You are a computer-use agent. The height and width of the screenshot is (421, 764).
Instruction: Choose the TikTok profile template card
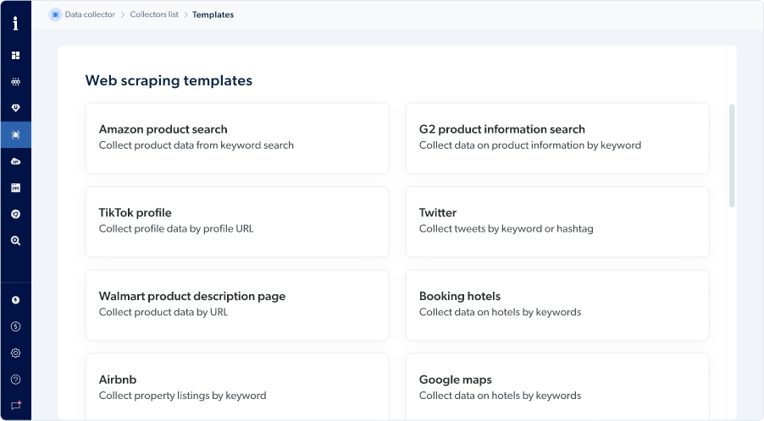point(237,221)
